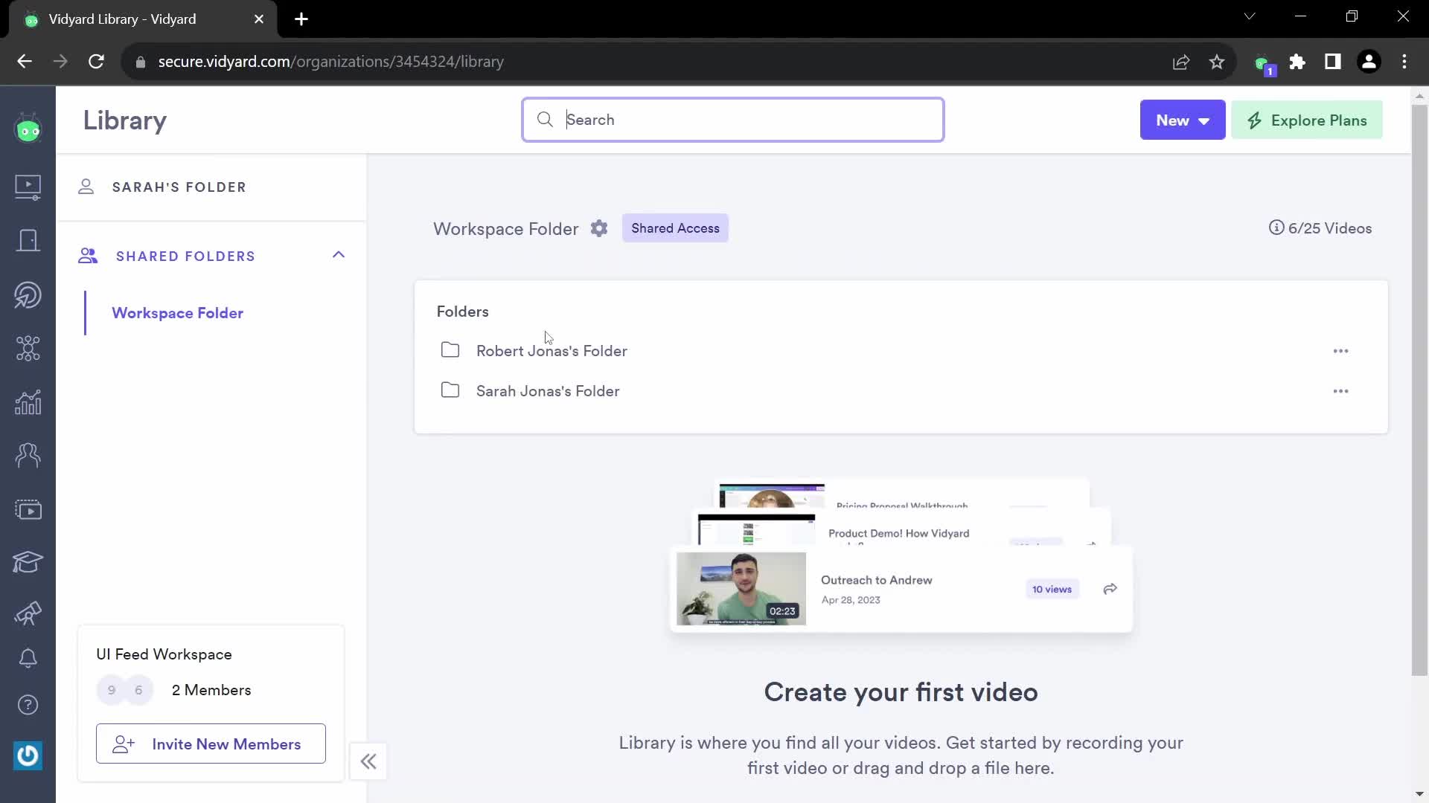Select the Playlist icon in sidebar
Image resolution: width=1429 pixels, height=803 pixels.
point(27,508)
